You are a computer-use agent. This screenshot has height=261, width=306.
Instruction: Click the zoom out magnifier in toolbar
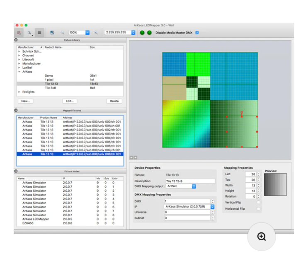[63, 32]
